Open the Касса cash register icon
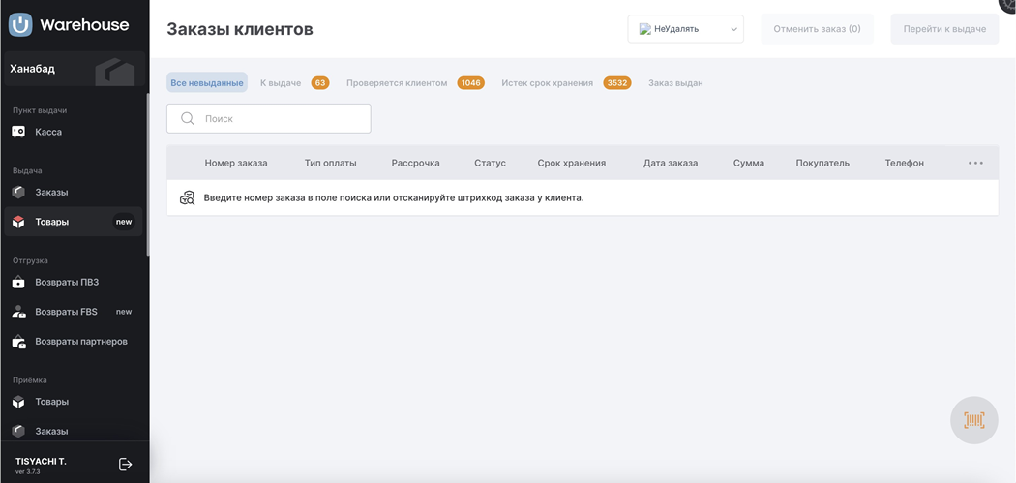This screenshot has width=1016, height=483. click(18, 132)
